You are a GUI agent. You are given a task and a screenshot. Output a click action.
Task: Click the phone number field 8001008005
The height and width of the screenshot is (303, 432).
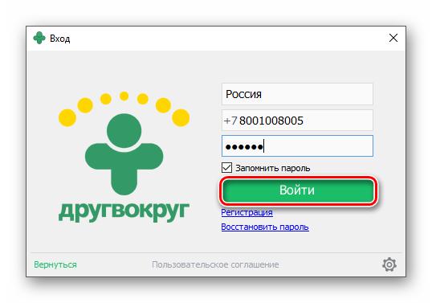297,121
